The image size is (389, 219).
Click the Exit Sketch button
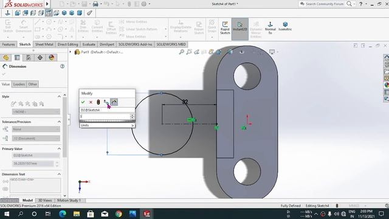click(x=8, y=26)
